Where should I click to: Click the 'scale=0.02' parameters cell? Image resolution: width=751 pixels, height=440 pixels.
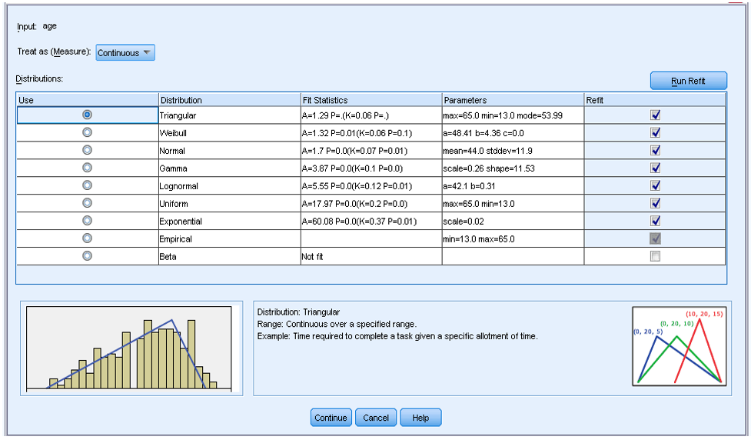point(513,222)
